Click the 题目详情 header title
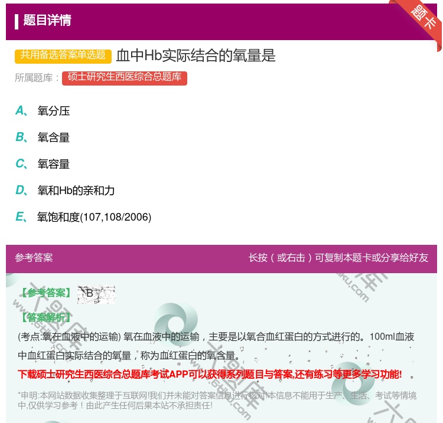 tap(47, 20)
